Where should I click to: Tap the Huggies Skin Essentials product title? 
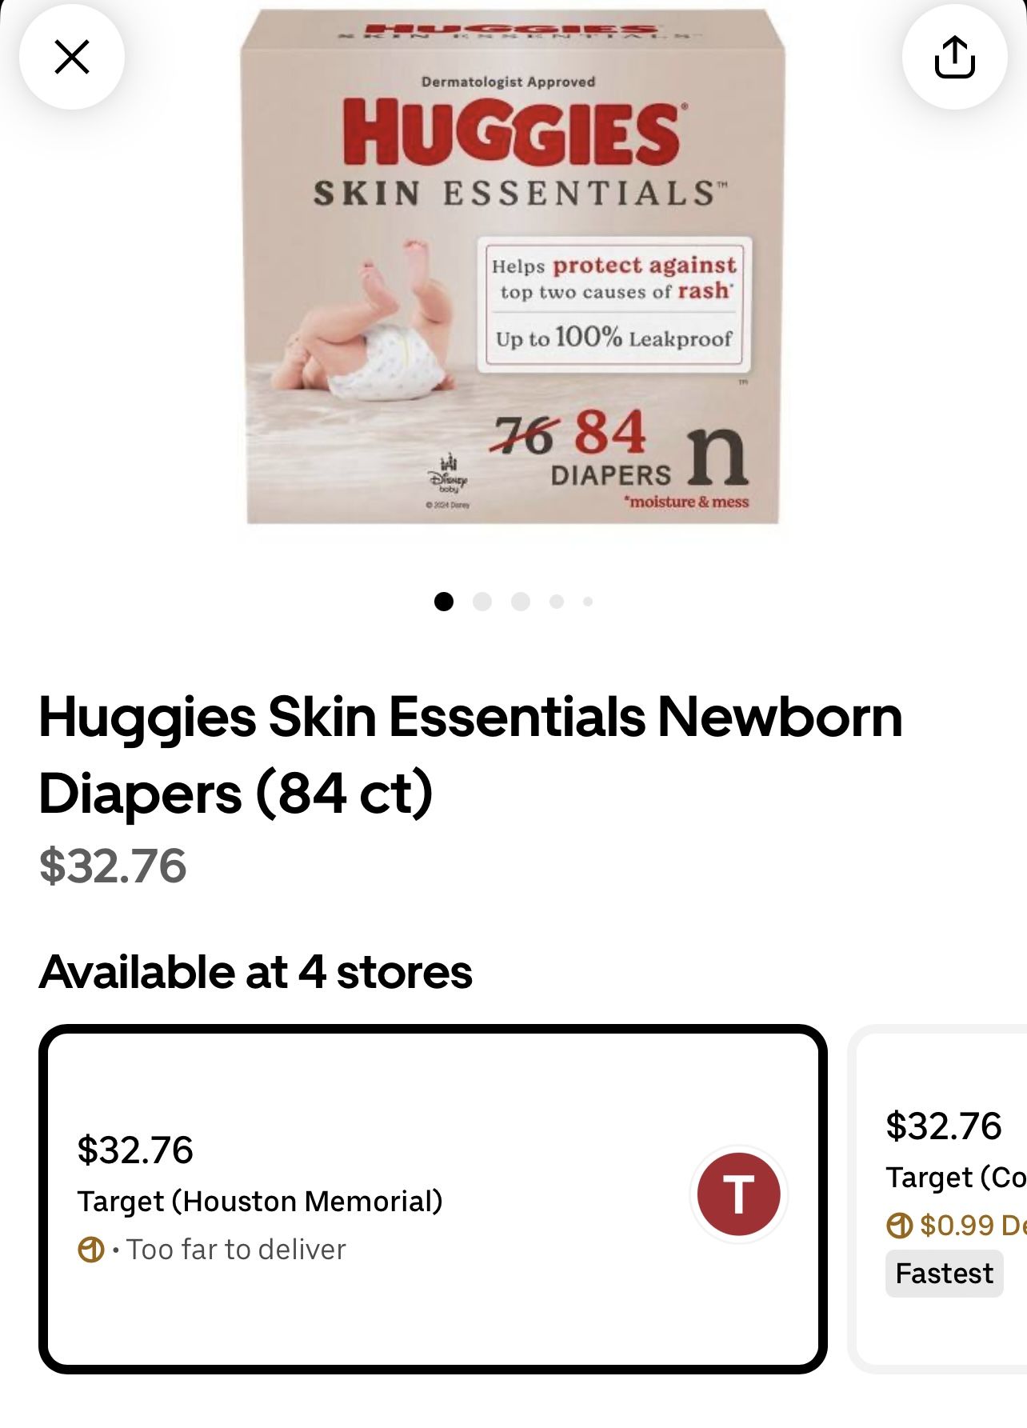(x=470, y=754)
